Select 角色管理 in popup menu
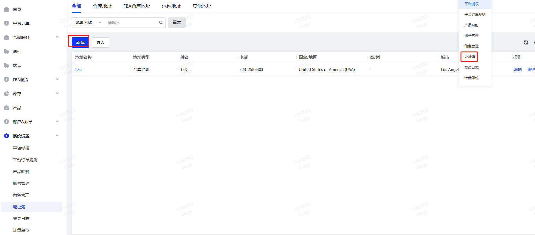The height and width of the screenshot is (235, 535). click(475, 46)
